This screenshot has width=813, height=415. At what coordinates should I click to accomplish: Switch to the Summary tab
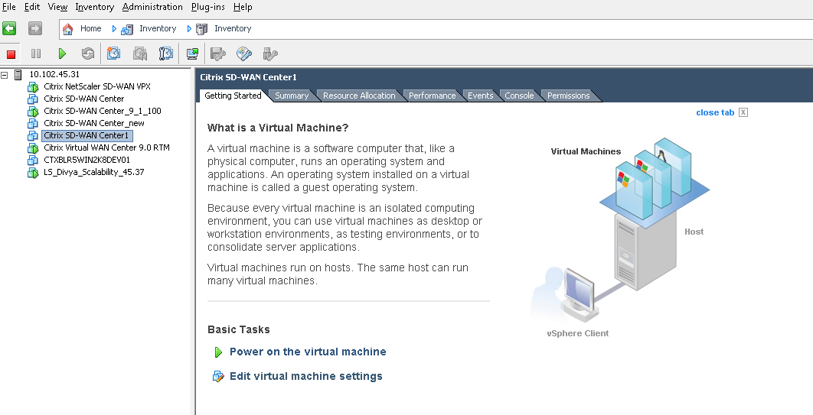point(292,96)
